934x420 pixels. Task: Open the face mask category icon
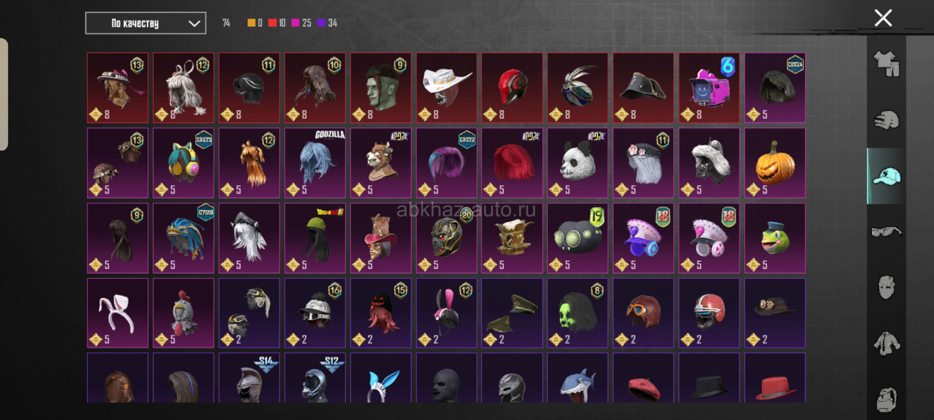click(886, 287)
